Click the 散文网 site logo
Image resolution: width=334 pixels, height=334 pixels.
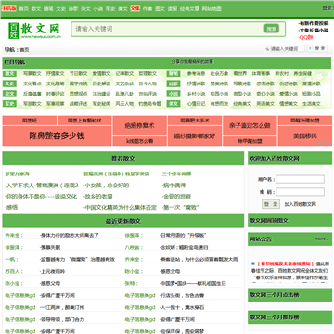pyautogui.click(x=34, y=30)
